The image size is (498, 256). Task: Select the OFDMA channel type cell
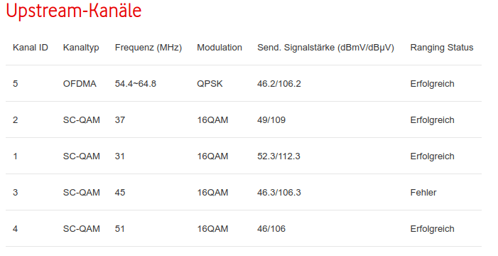tap(80, 84)
